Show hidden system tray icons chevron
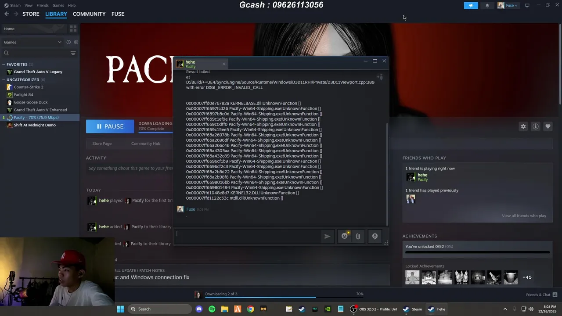 click(505, 309)
